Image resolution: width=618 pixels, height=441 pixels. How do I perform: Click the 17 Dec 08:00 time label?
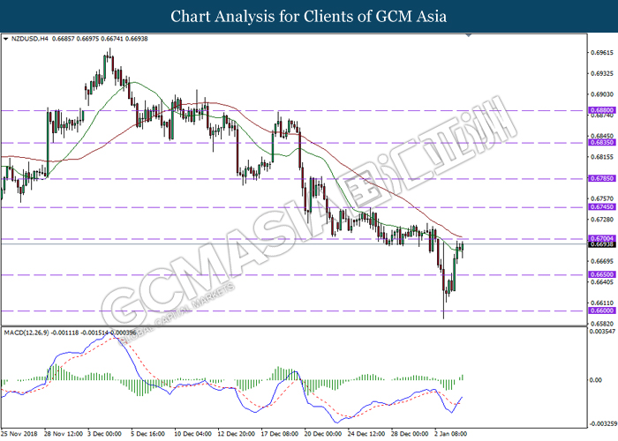pyautogui.click(x=280, y=434)
